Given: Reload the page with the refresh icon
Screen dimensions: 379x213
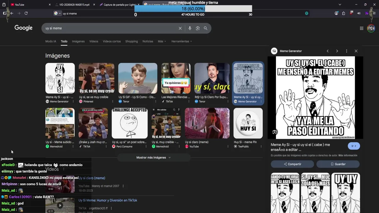Looking at the screenshot, I should (x=26, y=13).
